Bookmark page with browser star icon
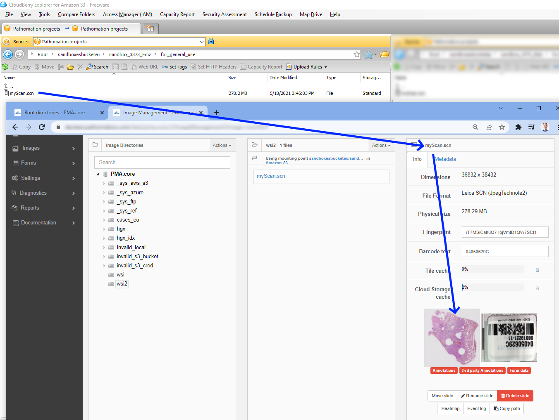Image resolution: width=559 pixels, height=420 pixels. (502, 127)
